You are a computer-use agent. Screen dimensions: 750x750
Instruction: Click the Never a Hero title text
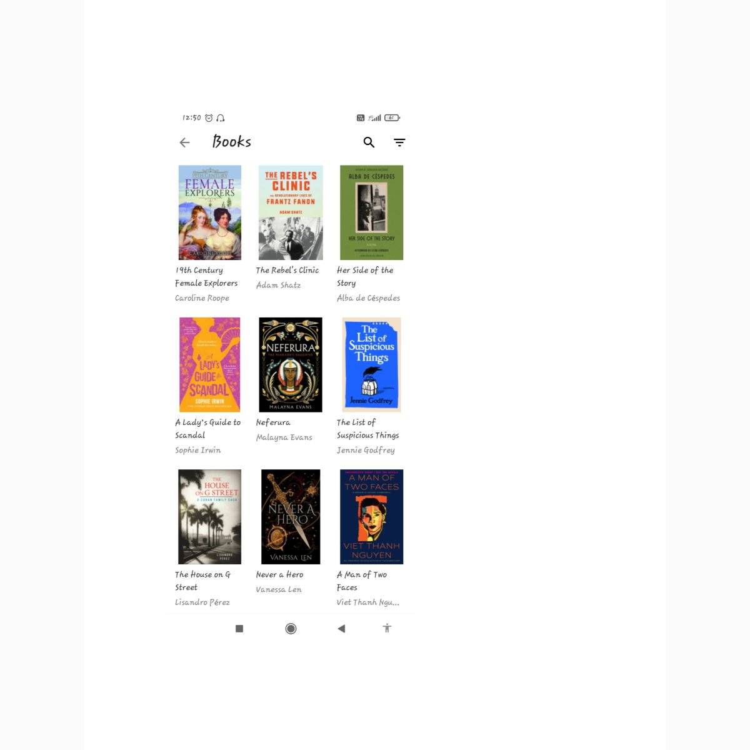pyautogui.click(x=279, y=574)
